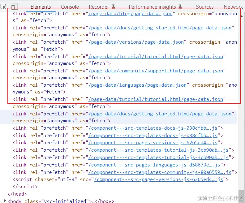The height and width of the screenshot is (203, 245).
Task: Open the community/support.html page-data.json link
Action: (156, 71)
